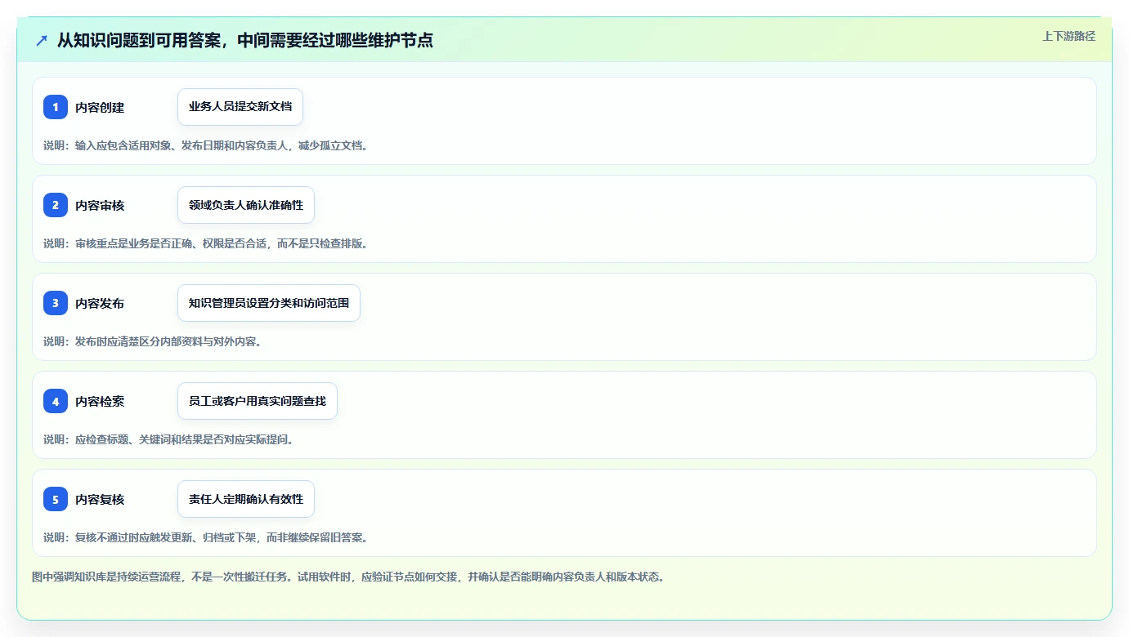Screen dimensions: 1129x637
Task: Click the step 5 badge for 内容复核
Action: click(56, 499)
